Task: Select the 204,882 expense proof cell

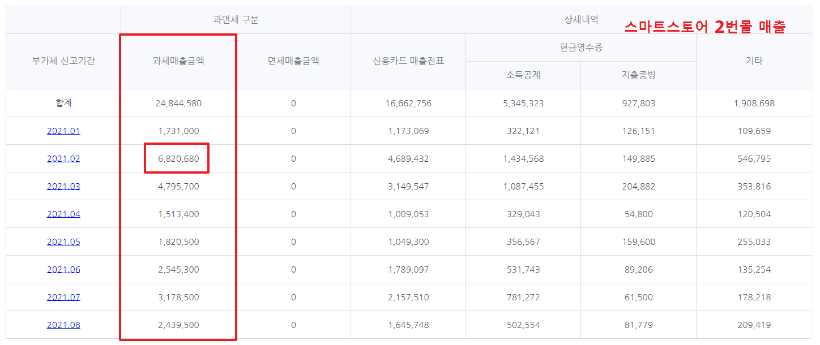Action: [x=638, y=187]
